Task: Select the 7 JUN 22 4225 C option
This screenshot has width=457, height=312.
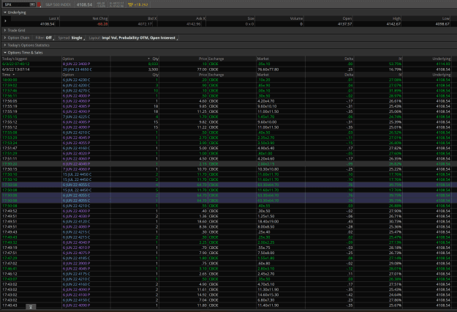Action: coord(76,116)
